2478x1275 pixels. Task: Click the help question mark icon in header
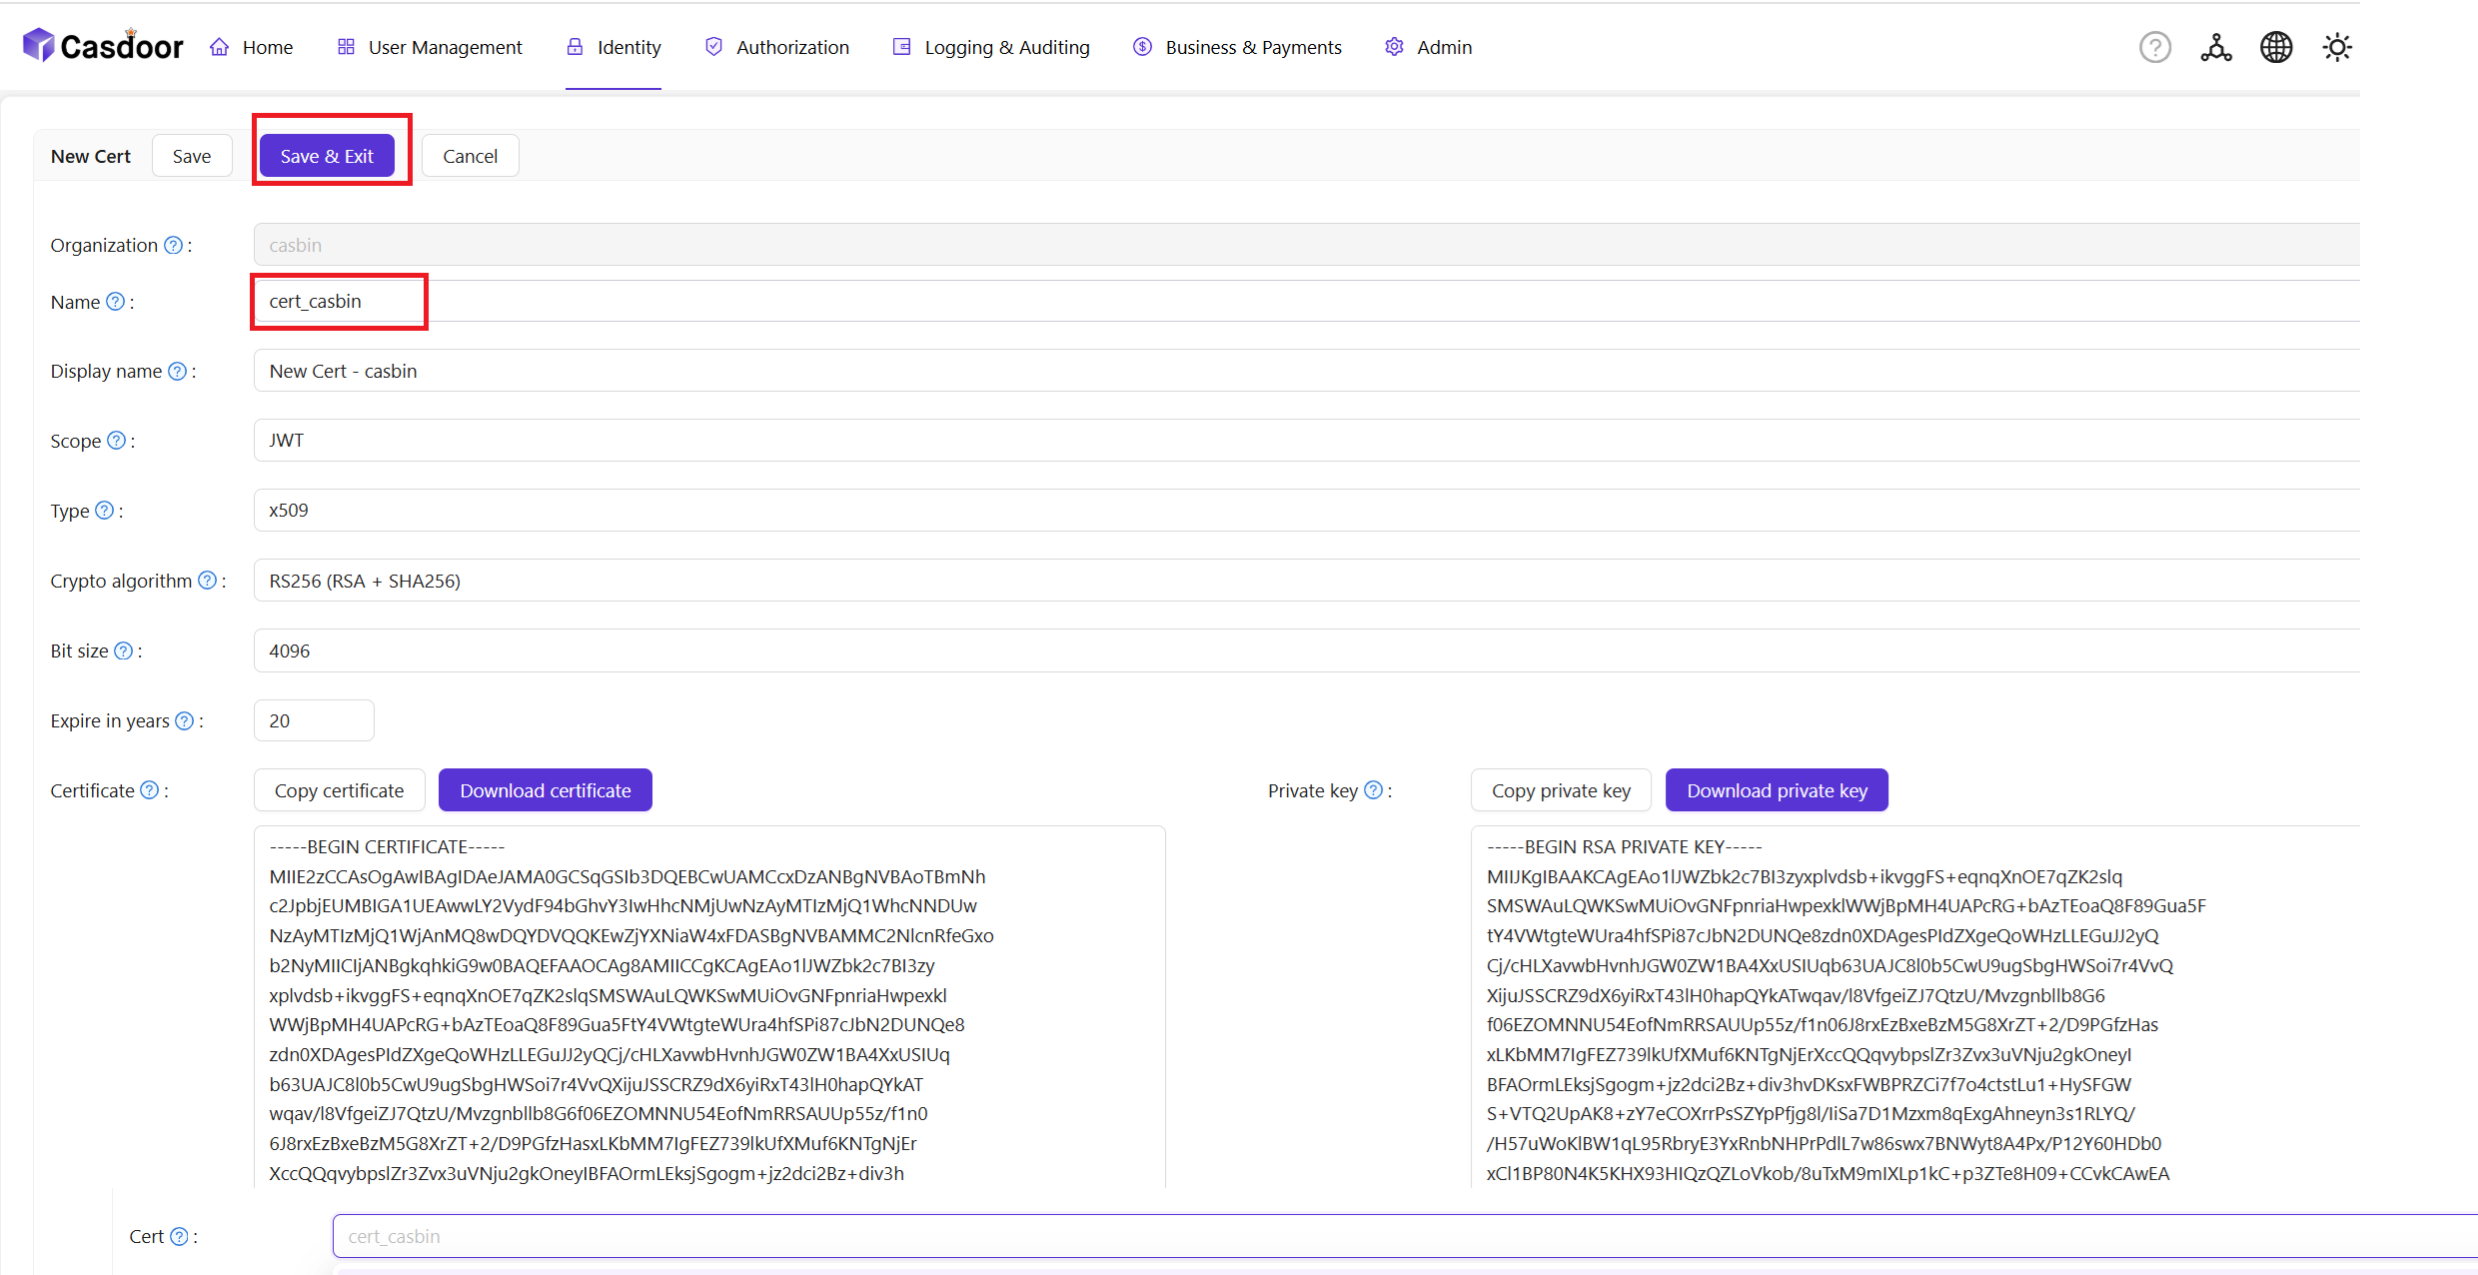click(x=2154, y=47)
